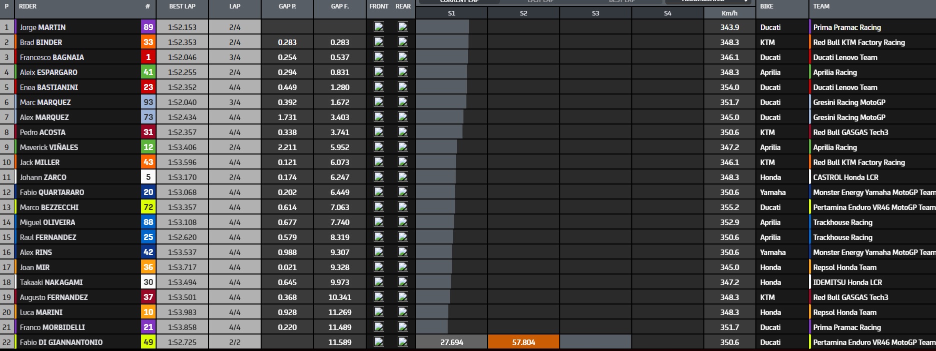Click gap to first value 11.589

coord(340,342)
